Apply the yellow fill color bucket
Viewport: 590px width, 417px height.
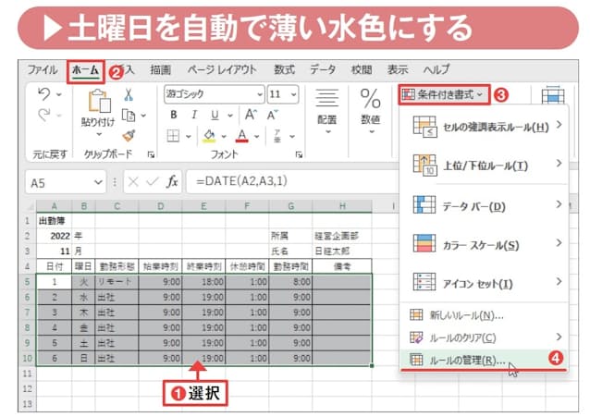[210, 136]
